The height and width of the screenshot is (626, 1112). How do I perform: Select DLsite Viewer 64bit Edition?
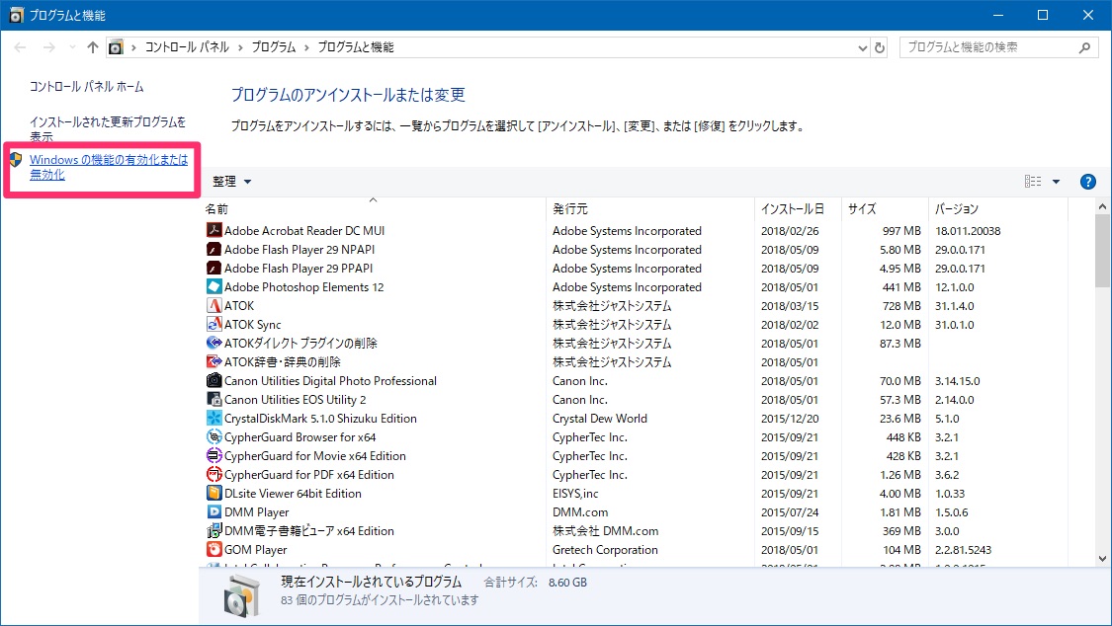[x=293, y=493]
